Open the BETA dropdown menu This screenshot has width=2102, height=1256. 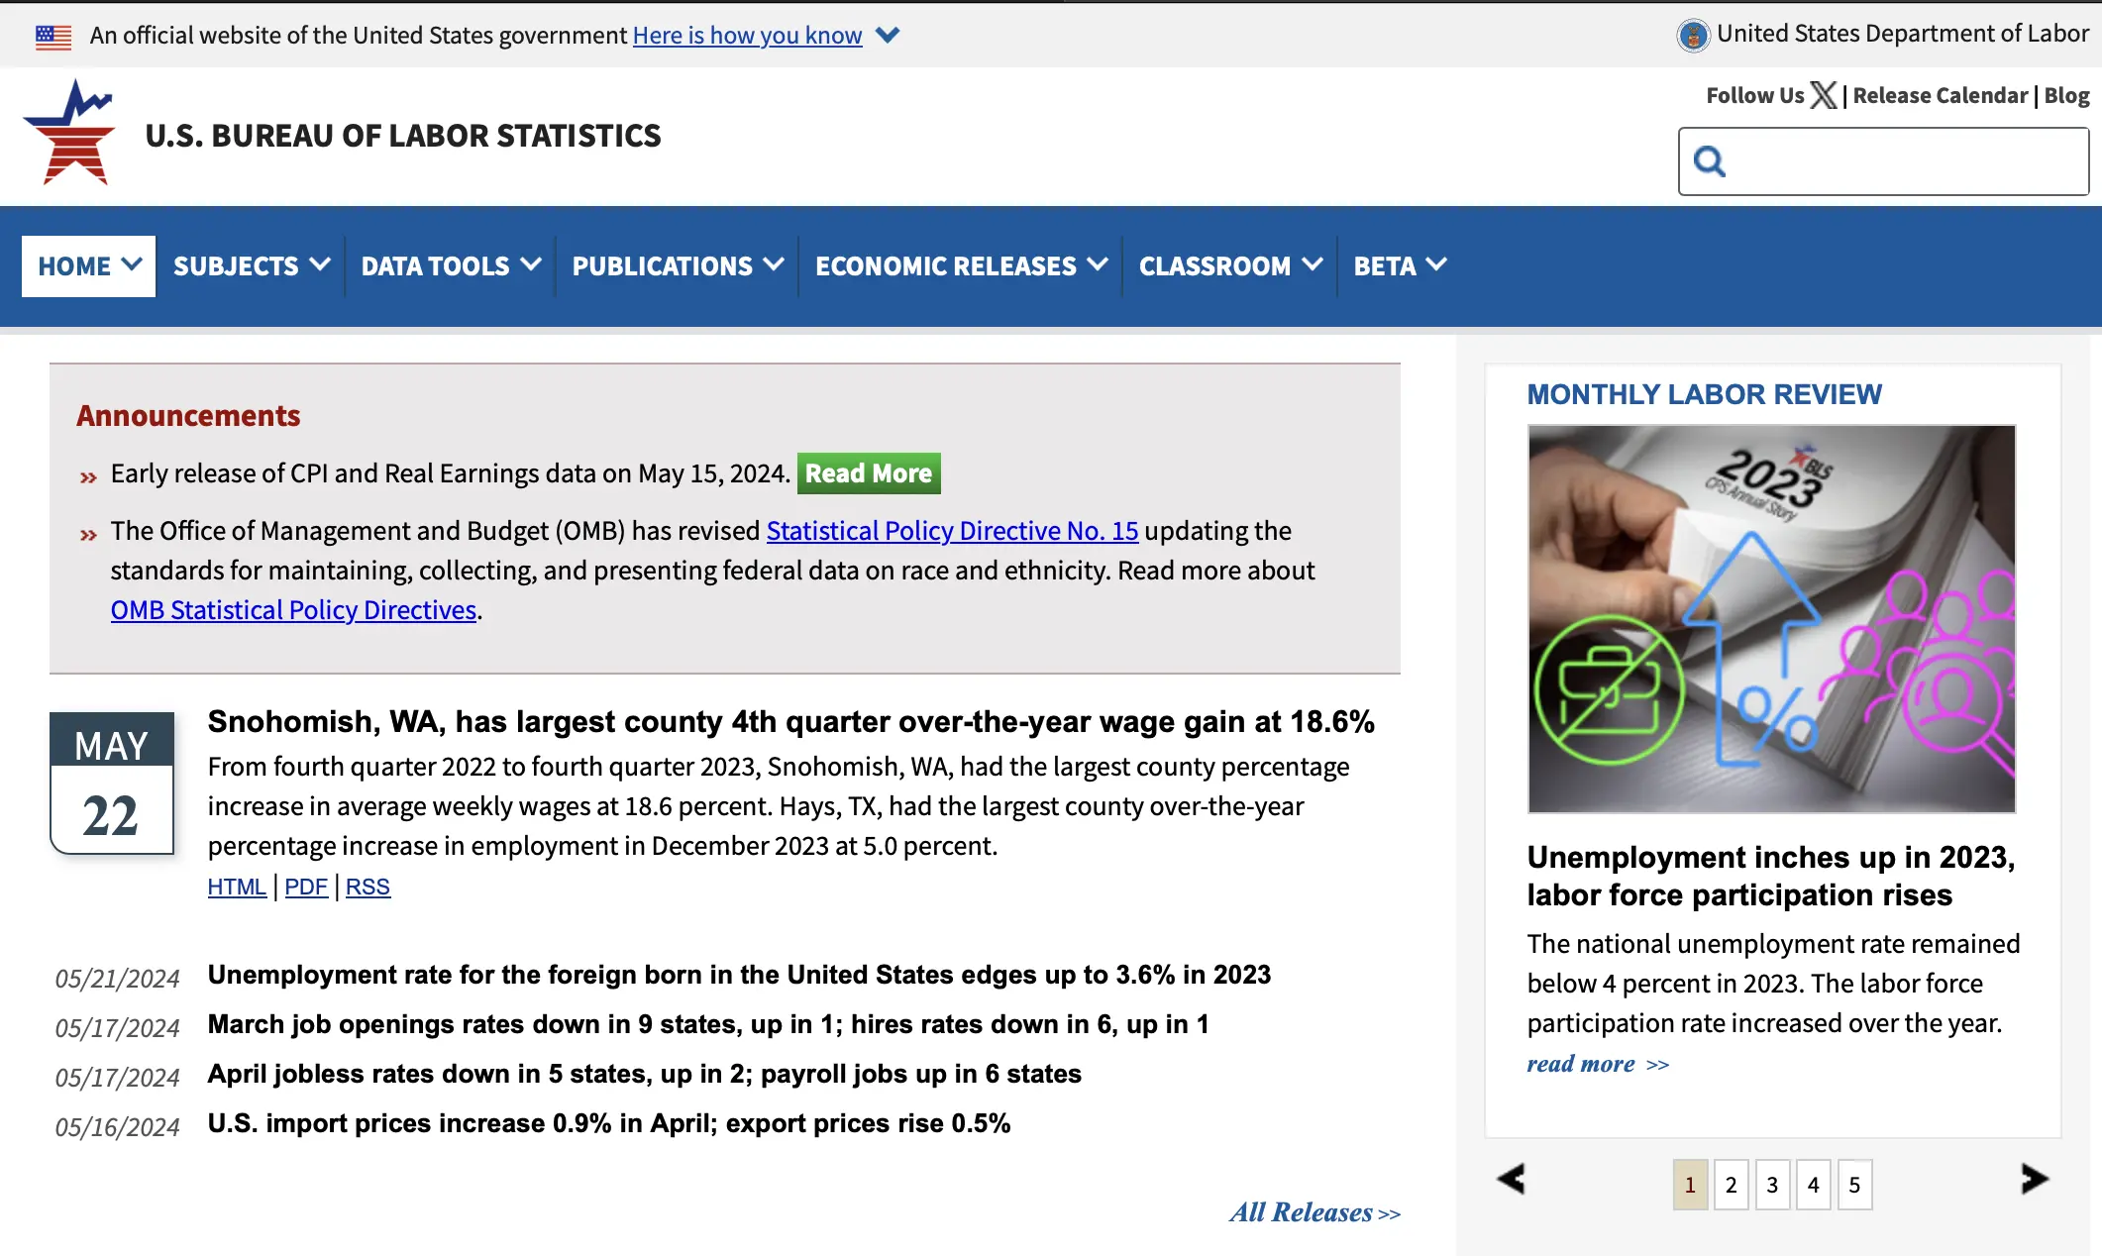coord(1400,266)
